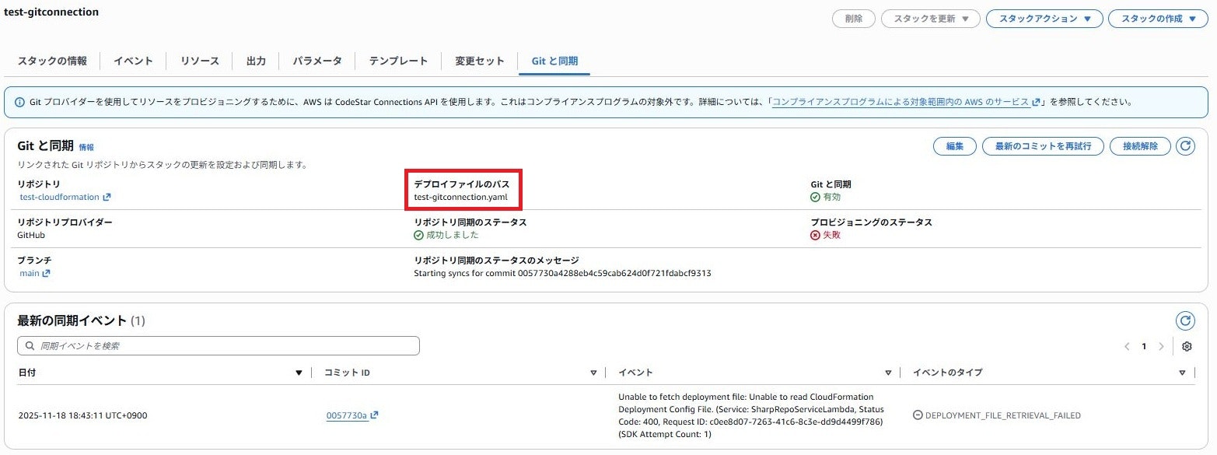This screenshot has width=1217, height=455.
Task: Click 最新のコミットを再試行 button
Action: coord(1043,146)
